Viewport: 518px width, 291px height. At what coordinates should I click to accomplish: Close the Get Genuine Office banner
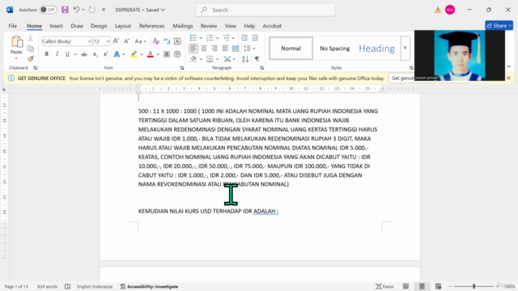click(508, 78)
